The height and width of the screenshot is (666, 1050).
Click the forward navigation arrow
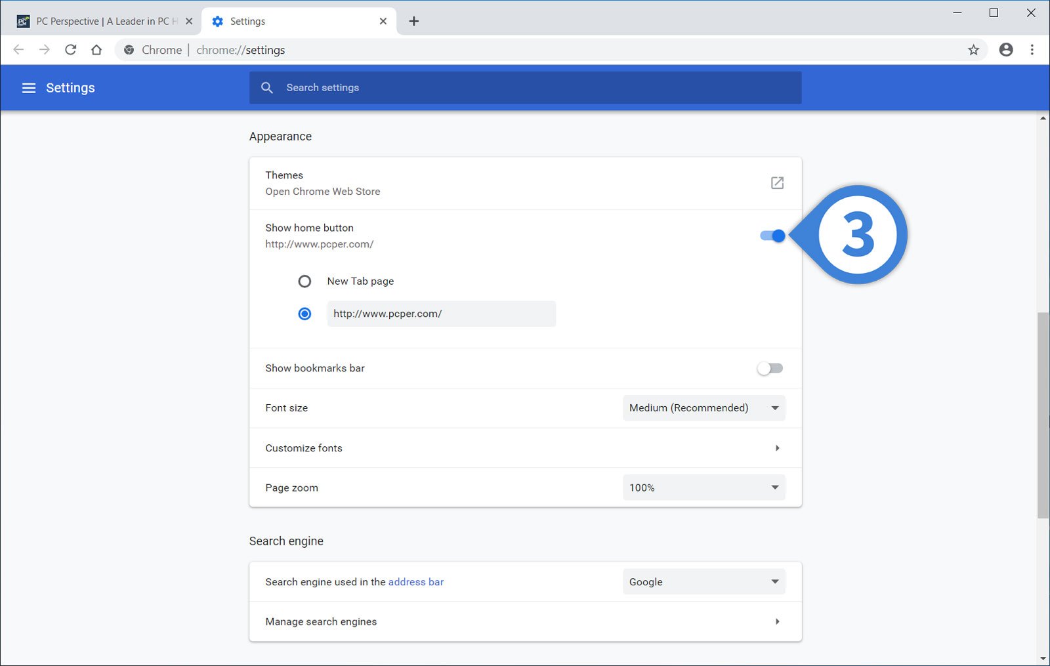(x=44, y=49)
